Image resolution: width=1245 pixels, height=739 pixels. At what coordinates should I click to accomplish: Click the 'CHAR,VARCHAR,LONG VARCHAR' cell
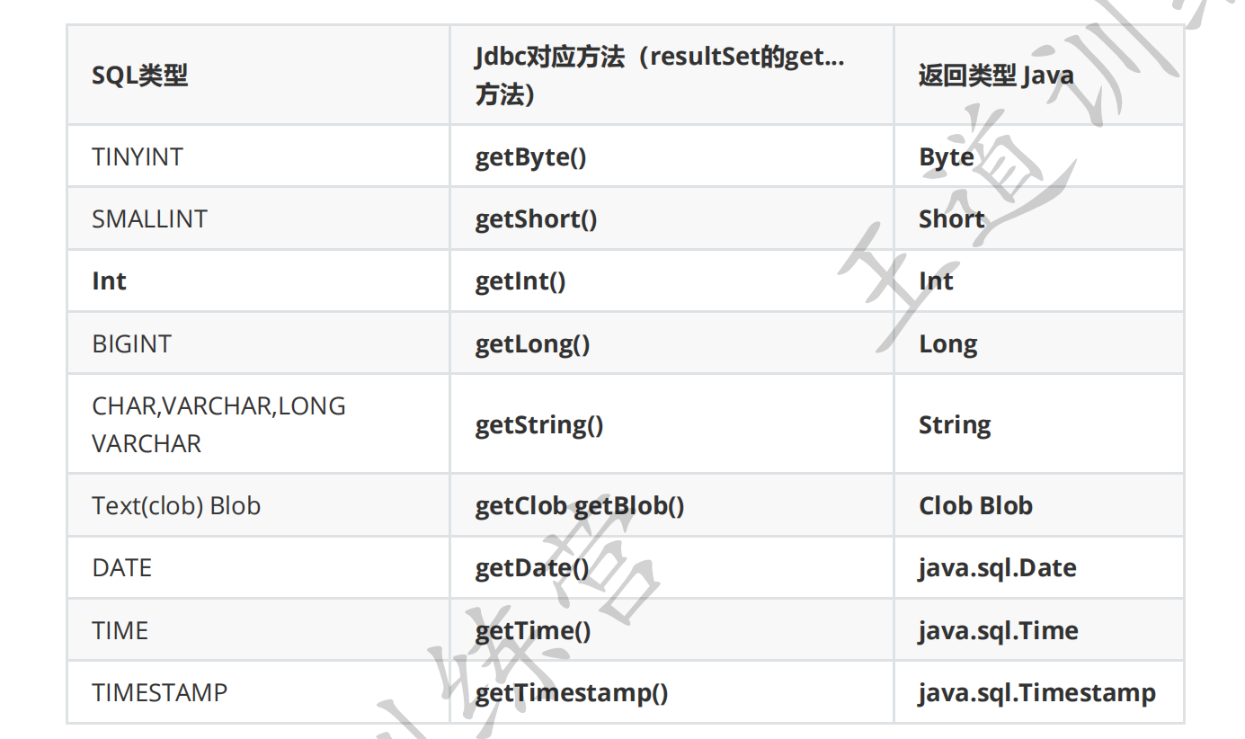pyautogui.click(x=258, y=424)
